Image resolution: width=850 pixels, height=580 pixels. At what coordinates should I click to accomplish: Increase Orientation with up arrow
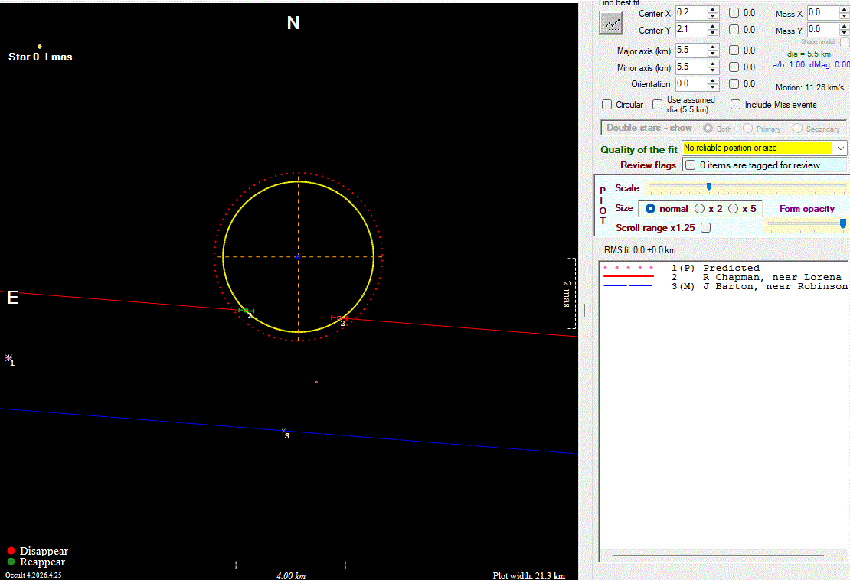coord(714,80)
